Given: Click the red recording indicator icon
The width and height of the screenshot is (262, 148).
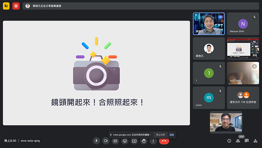Looking at the screenshot, I should click(x=16, y=6).
